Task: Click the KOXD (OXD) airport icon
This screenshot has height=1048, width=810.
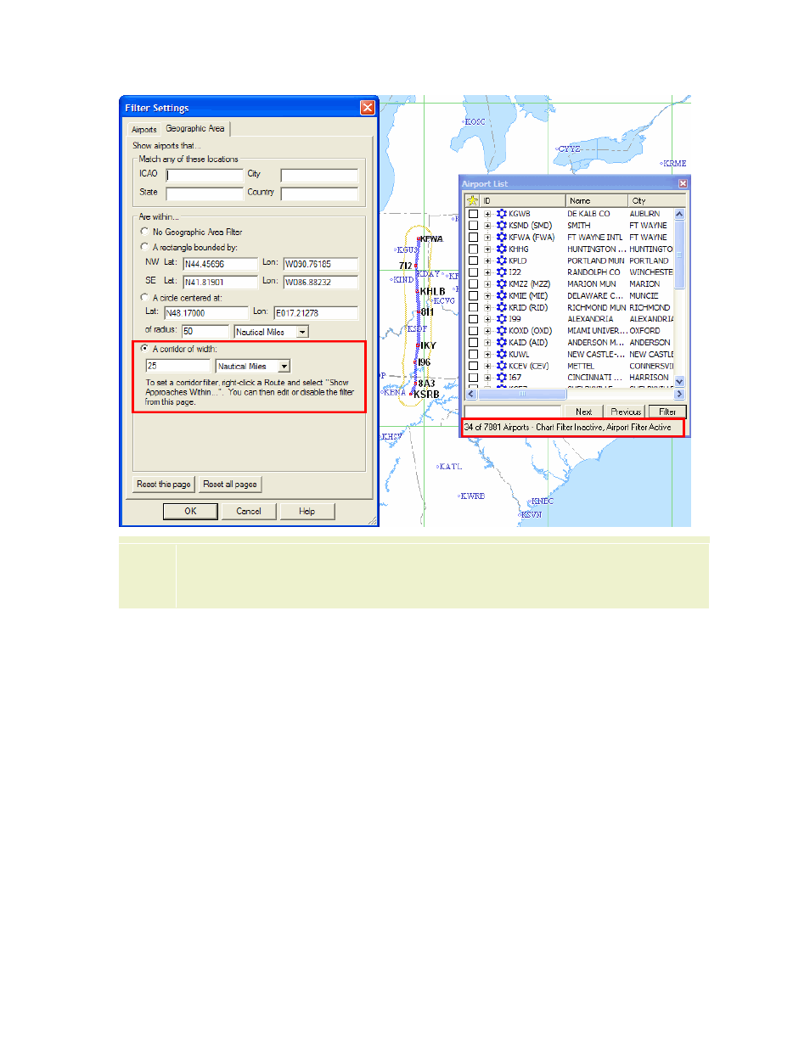Action: pos(502,331)
